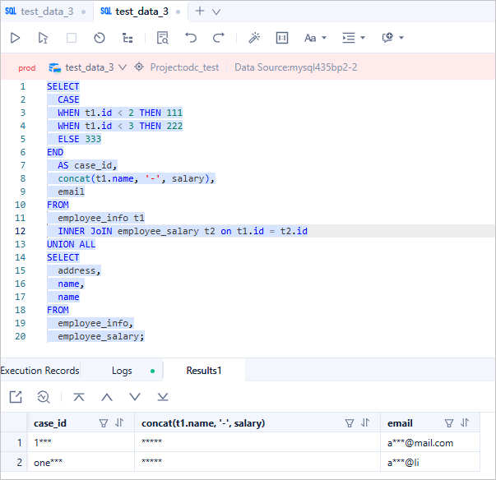Add a new SQL tab with plus button
This screenshot has width=496, height=480.
tap(199, 12)
